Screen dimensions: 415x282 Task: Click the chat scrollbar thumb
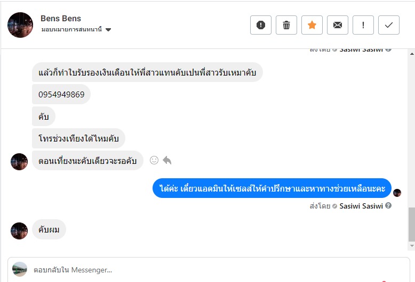[x=411, y=223]
